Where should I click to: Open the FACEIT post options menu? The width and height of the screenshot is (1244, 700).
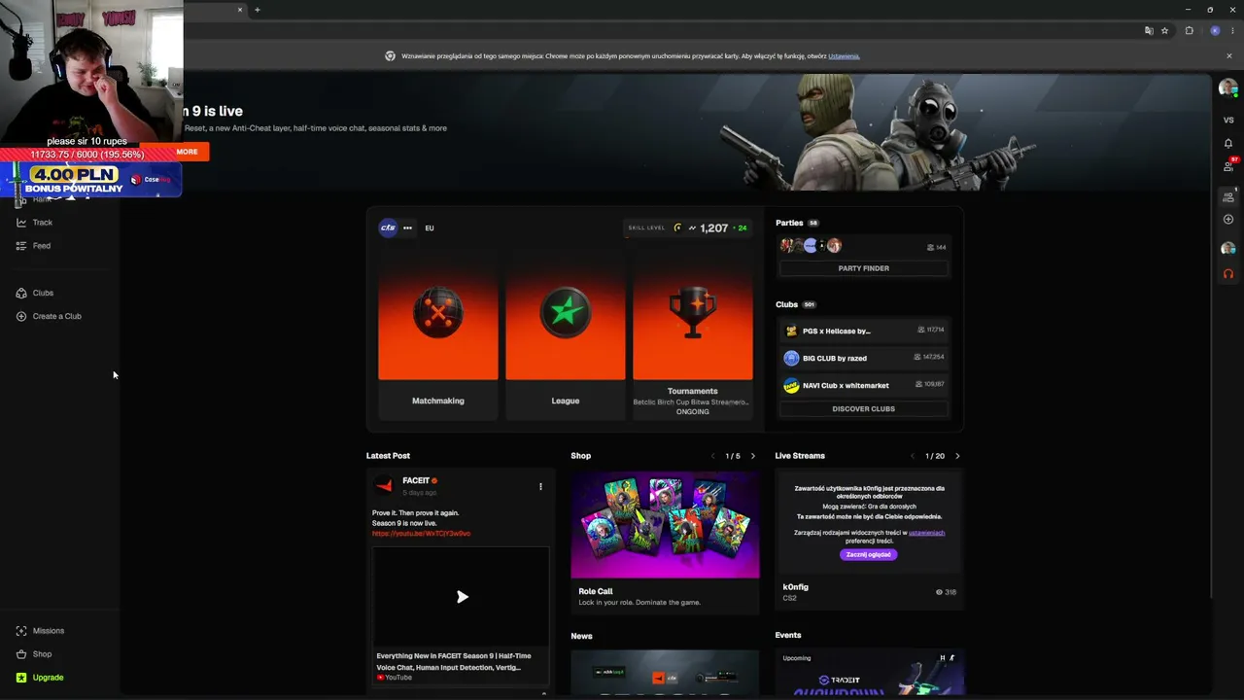point(540,486)
